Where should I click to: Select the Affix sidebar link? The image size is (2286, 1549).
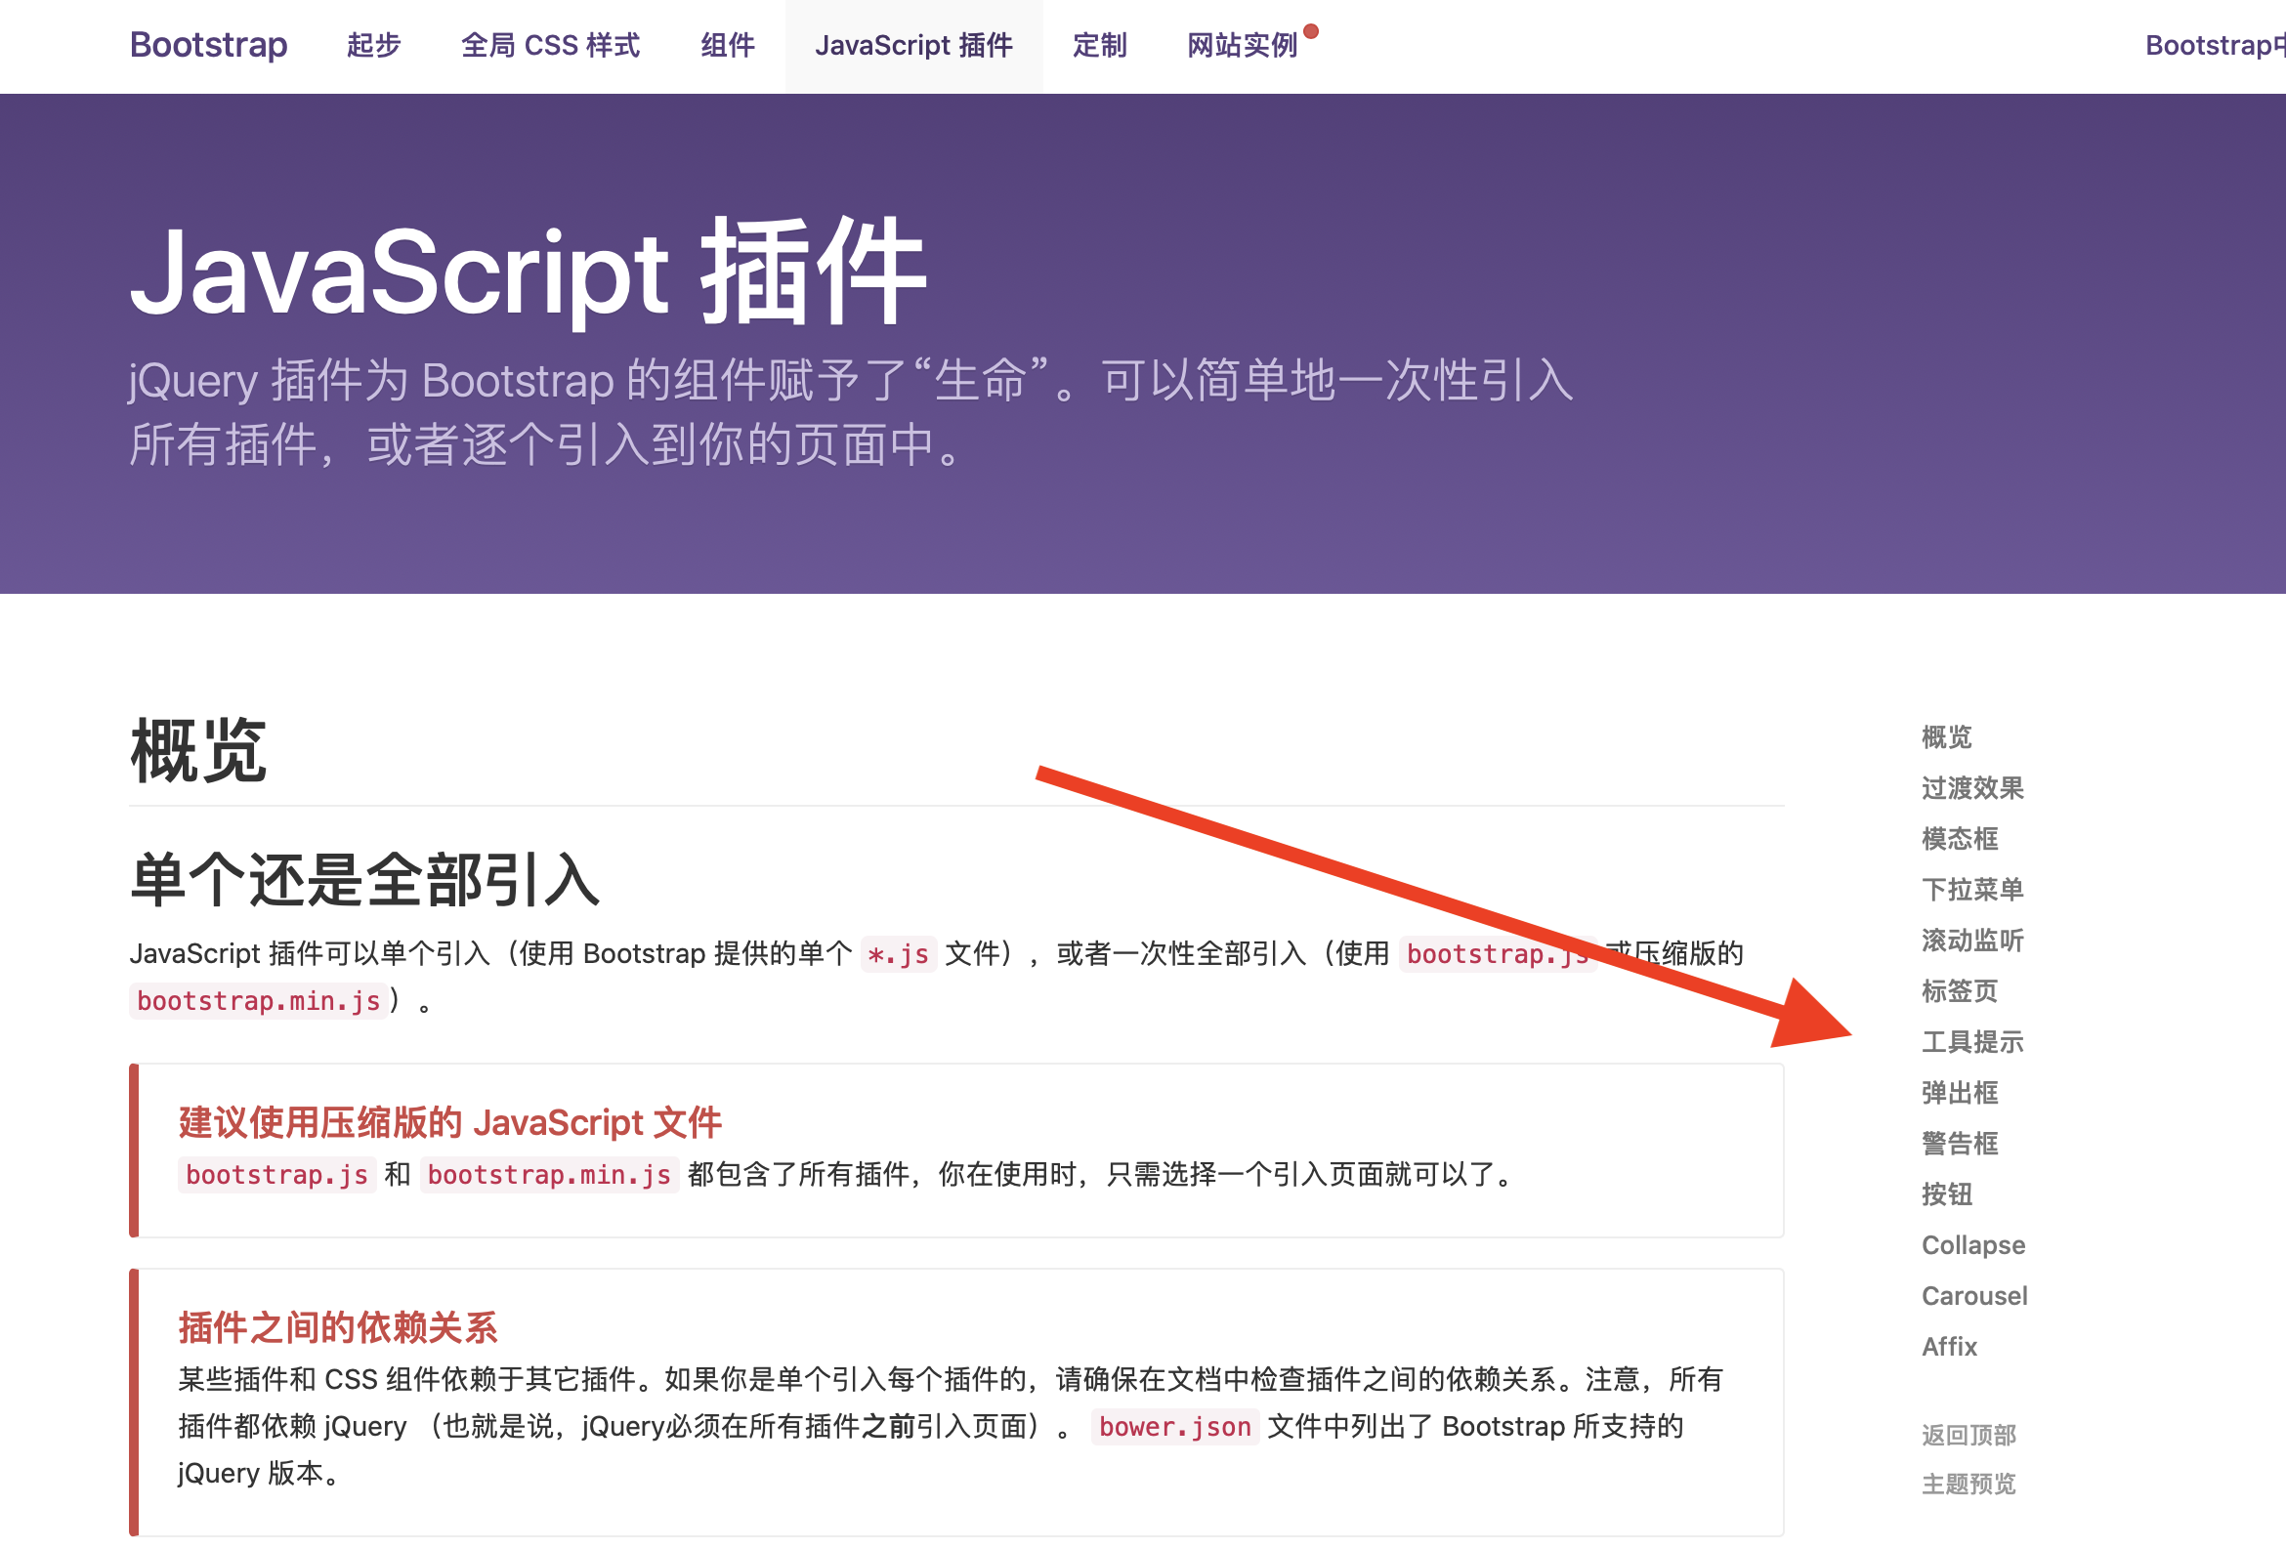click(x=1948, y=1347)
